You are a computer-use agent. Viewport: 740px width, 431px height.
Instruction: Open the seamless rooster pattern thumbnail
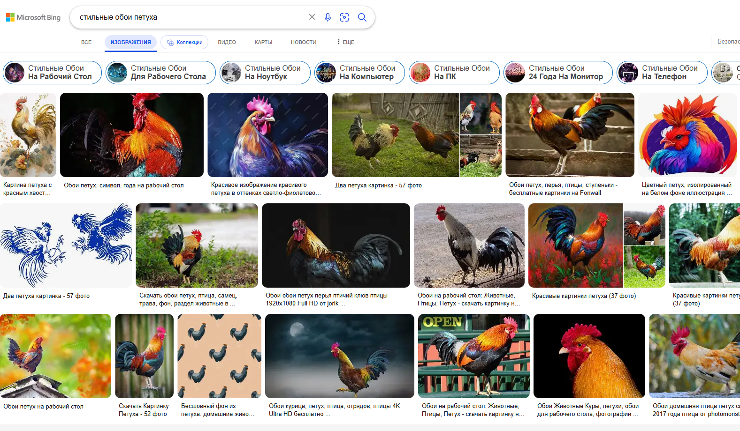pos(219,356)
